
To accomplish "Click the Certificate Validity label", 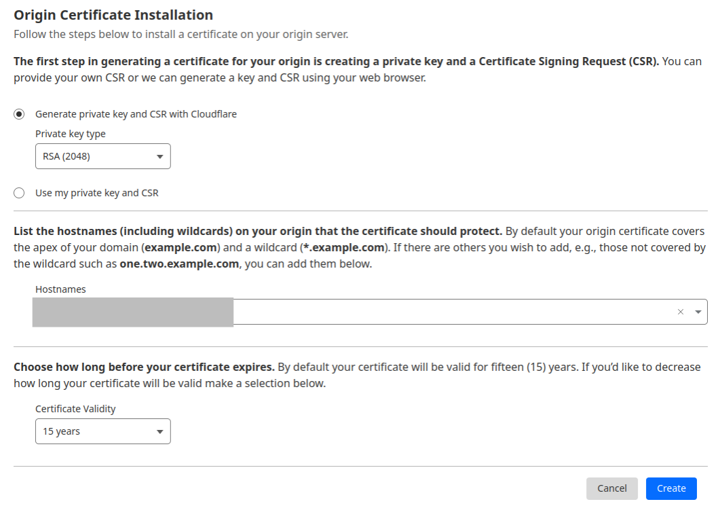I will point(75,409).
